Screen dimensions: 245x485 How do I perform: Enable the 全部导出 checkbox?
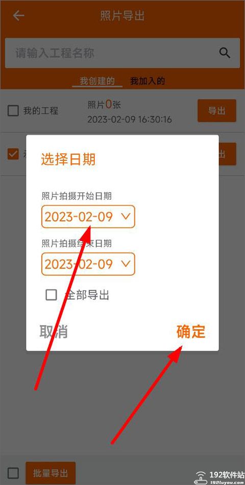click(x=52, y=295)
